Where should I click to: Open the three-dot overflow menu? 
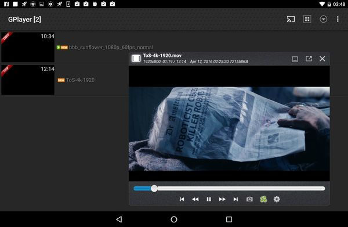coord(338,19)
